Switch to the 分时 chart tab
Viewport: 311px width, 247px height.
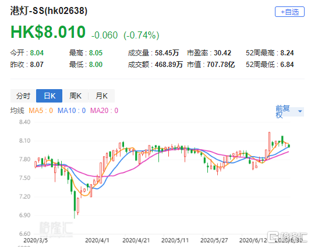[x=23, y=96]
